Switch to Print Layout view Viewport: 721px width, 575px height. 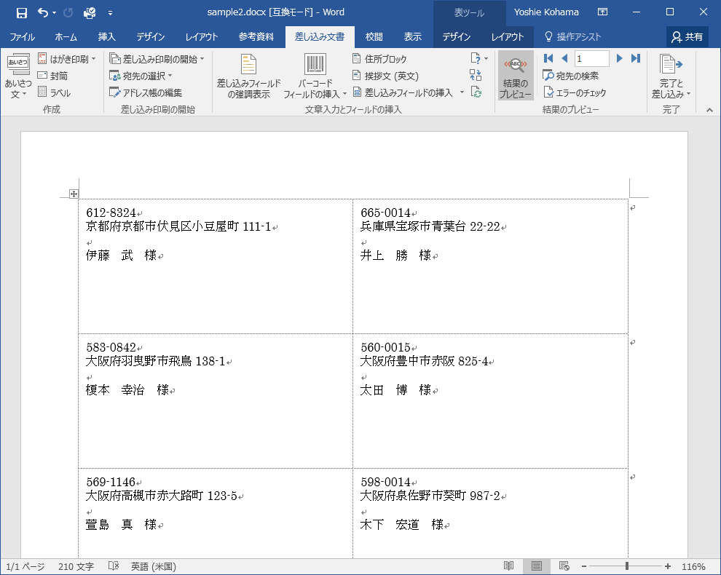536,566
